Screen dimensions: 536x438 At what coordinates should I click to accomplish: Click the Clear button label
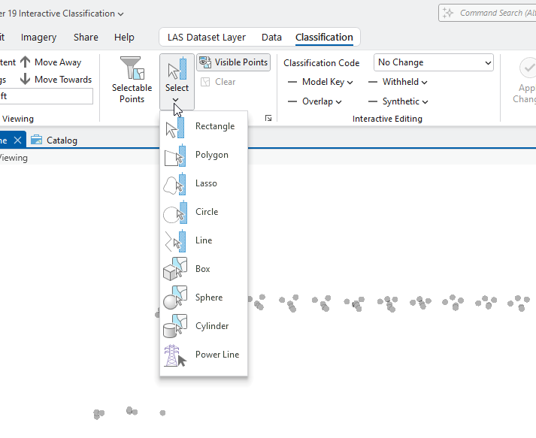(x=226, y=82)
